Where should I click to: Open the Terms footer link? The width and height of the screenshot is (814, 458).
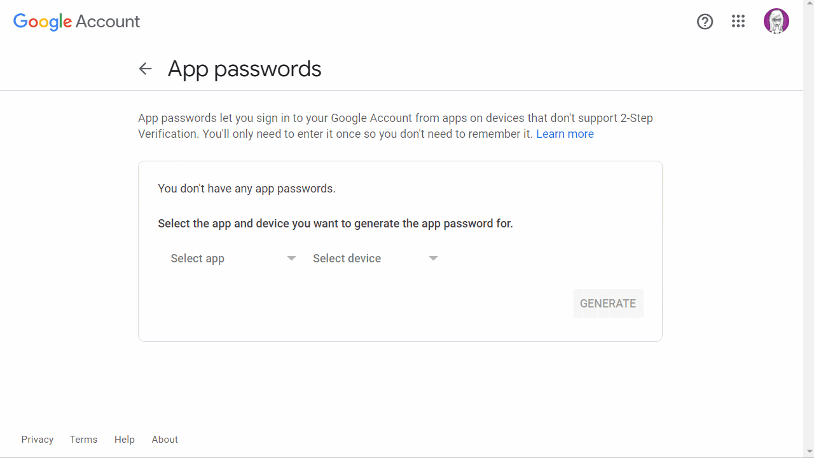click(83, 440)
